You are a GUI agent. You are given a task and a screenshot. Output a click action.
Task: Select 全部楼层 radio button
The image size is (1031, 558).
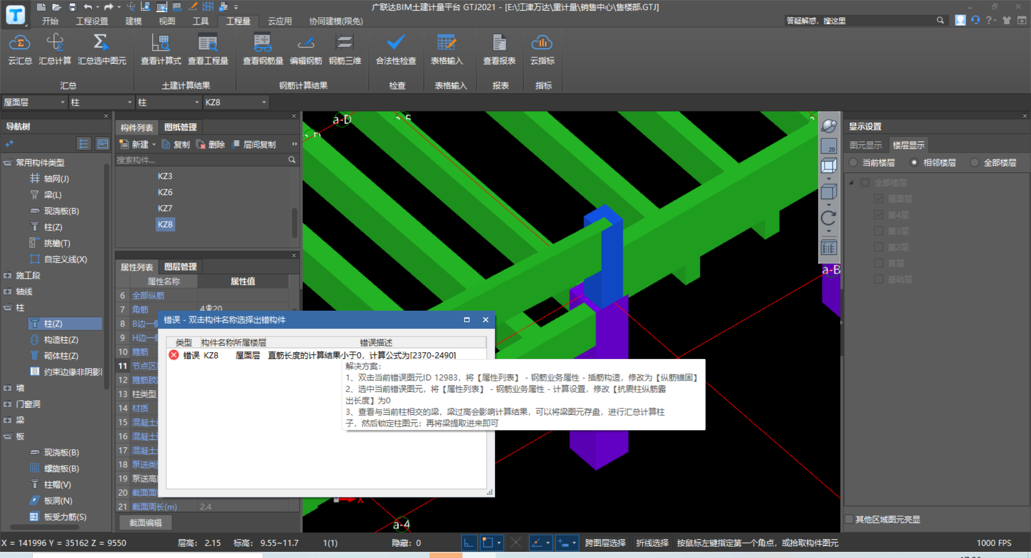point(974,163)
